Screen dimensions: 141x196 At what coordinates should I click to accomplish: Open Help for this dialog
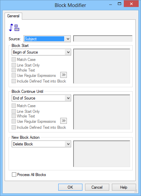(x=124, y=187)
